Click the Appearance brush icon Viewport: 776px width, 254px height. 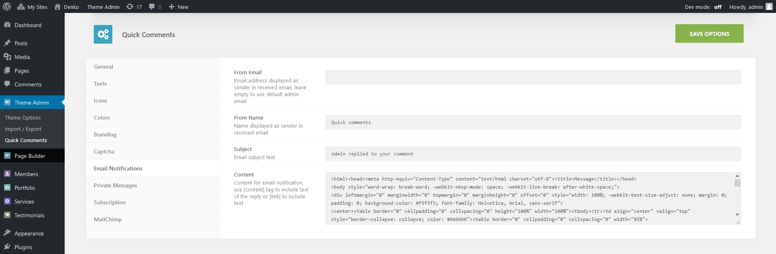[x=7, y=233]
